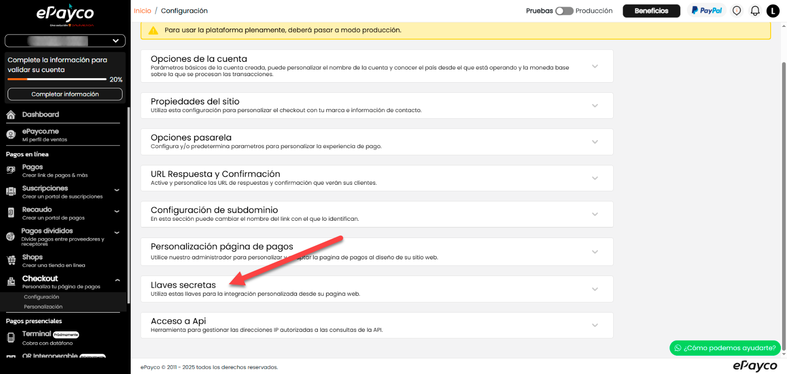Viewport: 787px width, 374px height.
Task: Expand the Llaves secretas section
Action: (595, 289)
